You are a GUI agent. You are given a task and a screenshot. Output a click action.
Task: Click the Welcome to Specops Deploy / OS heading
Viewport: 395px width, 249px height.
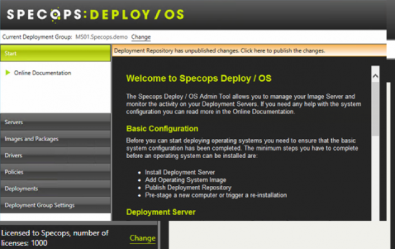click(199, 78)
